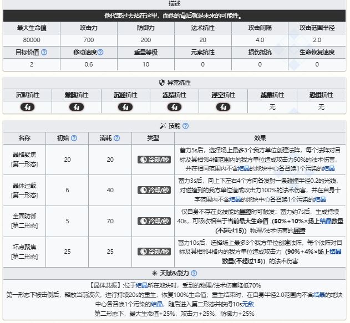This screenshot has width=350, height=323.
Task: Click help icon next to 目标价值
Action: [x=44, y=52]
